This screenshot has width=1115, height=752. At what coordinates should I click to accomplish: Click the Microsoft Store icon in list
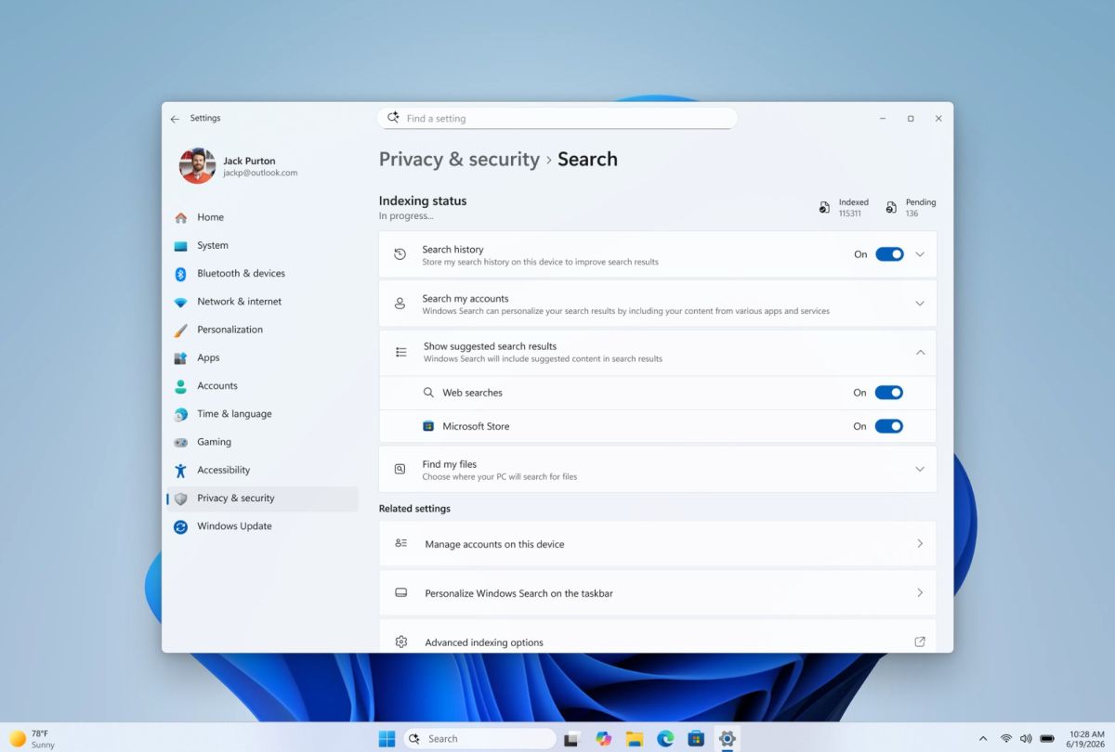(x=428, y=426)
